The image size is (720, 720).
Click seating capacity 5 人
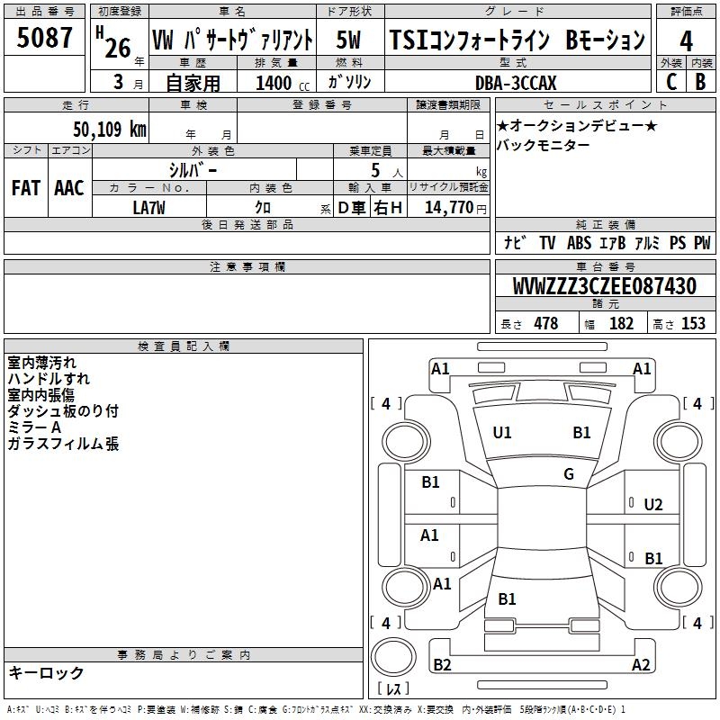pos(387,170)
